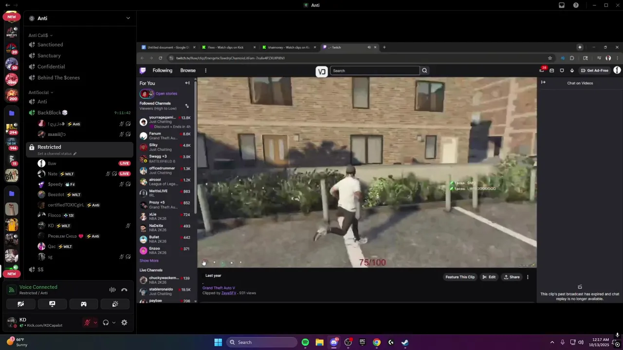
Task: Click the clip Share button
Action: point(512,277)
